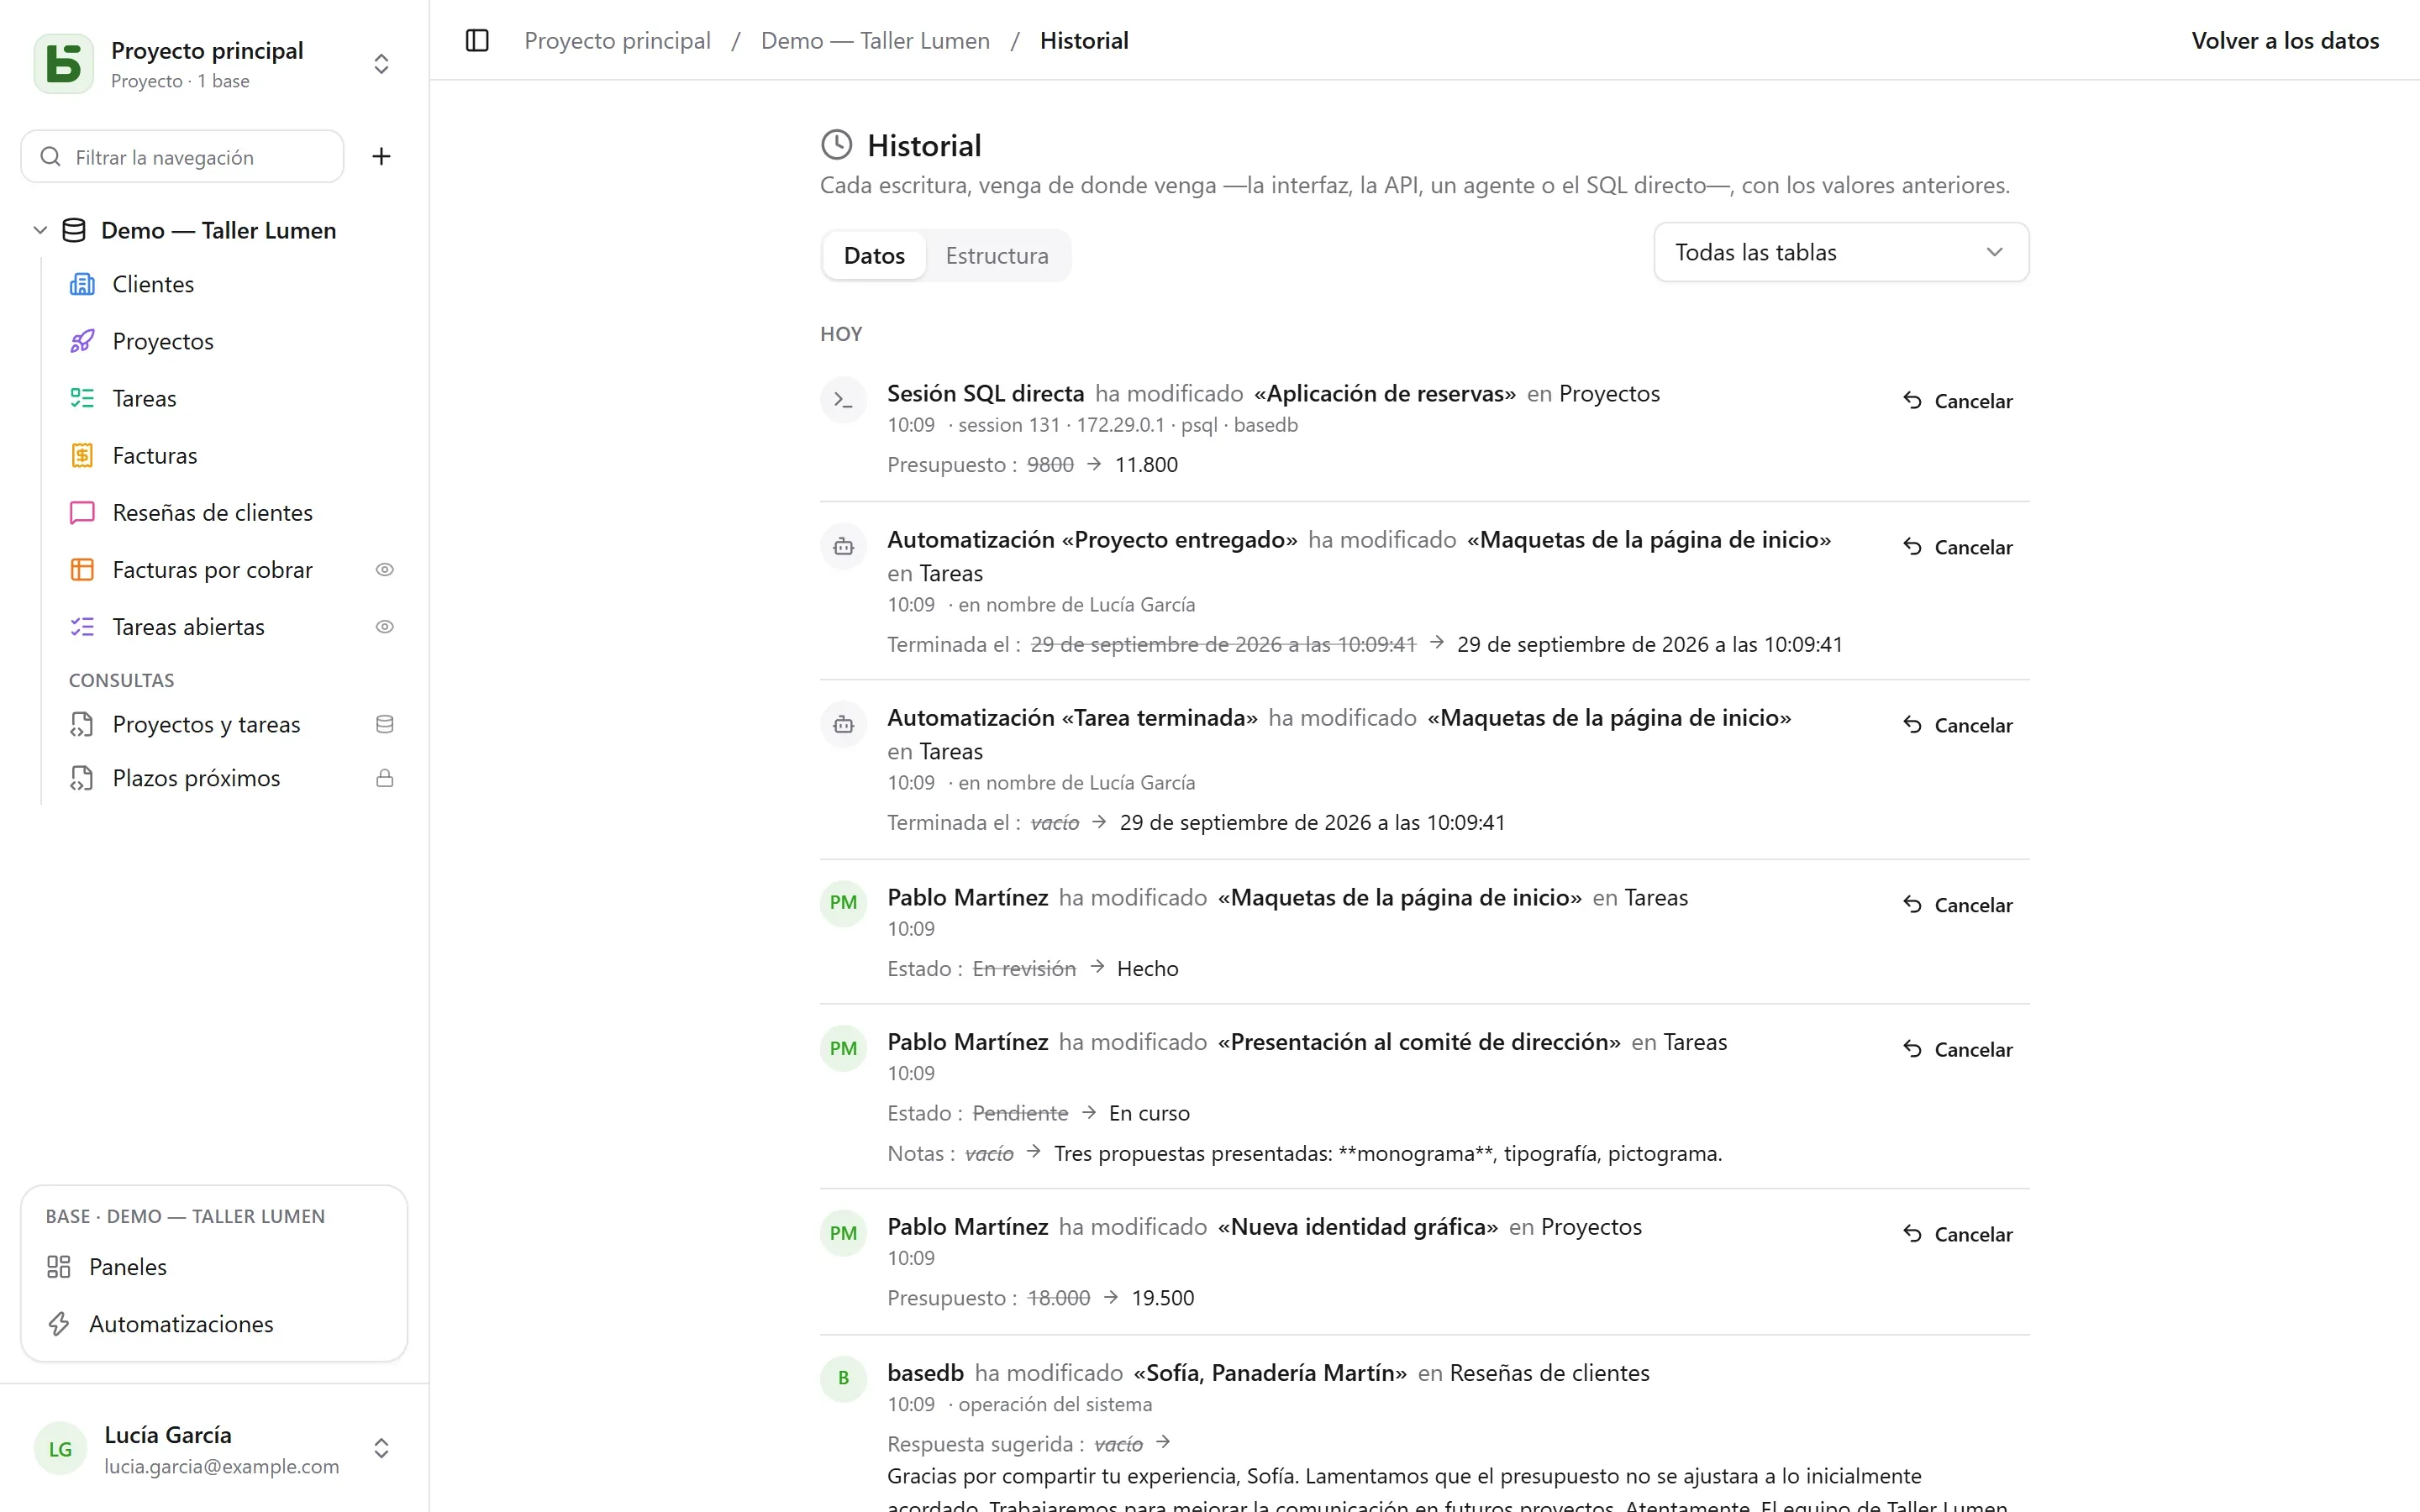Click the LG user avatar

[60, 1448]
